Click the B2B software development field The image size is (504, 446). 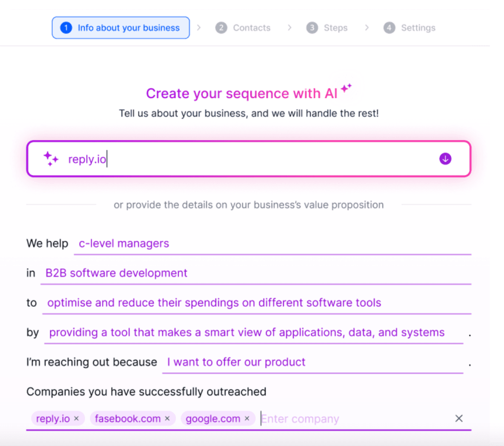pyautogui.click(x=116, y=273)
